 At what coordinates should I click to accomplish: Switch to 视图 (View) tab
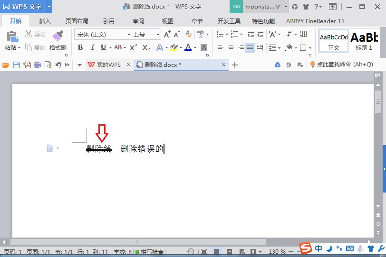tap(168, 21)
